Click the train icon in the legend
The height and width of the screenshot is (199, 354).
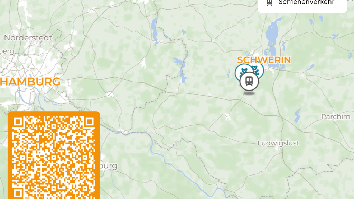269,2
